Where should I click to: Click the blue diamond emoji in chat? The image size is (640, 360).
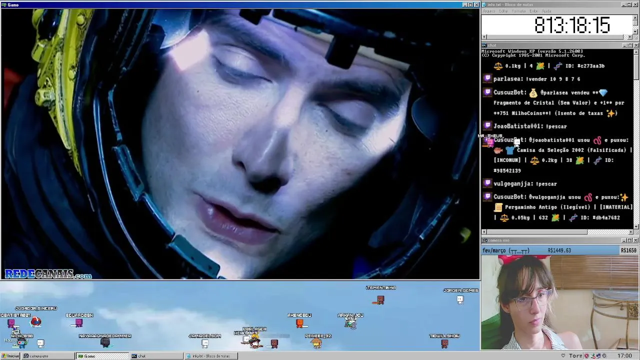[x=603, y=93]
